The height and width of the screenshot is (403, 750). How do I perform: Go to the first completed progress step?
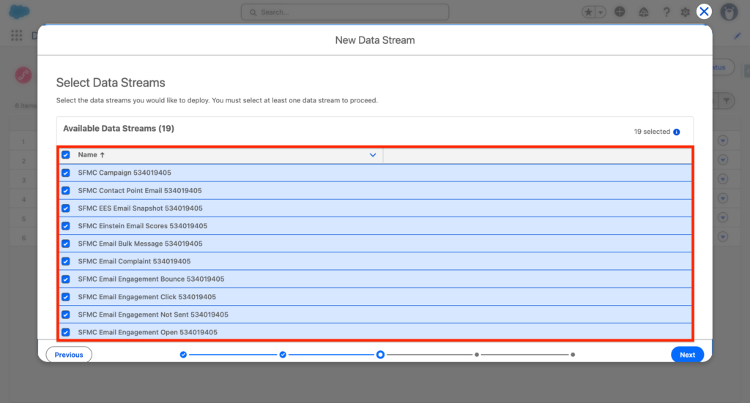183,355
